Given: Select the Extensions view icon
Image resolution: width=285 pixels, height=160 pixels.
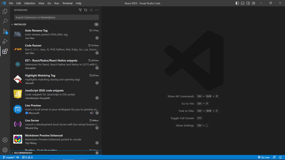Looking at the screenshot, I should click(x=5, y=52).
